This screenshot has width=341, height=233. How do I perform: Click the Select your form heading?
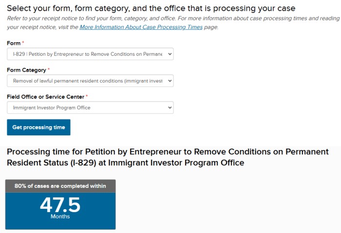[x=151, y=8]
